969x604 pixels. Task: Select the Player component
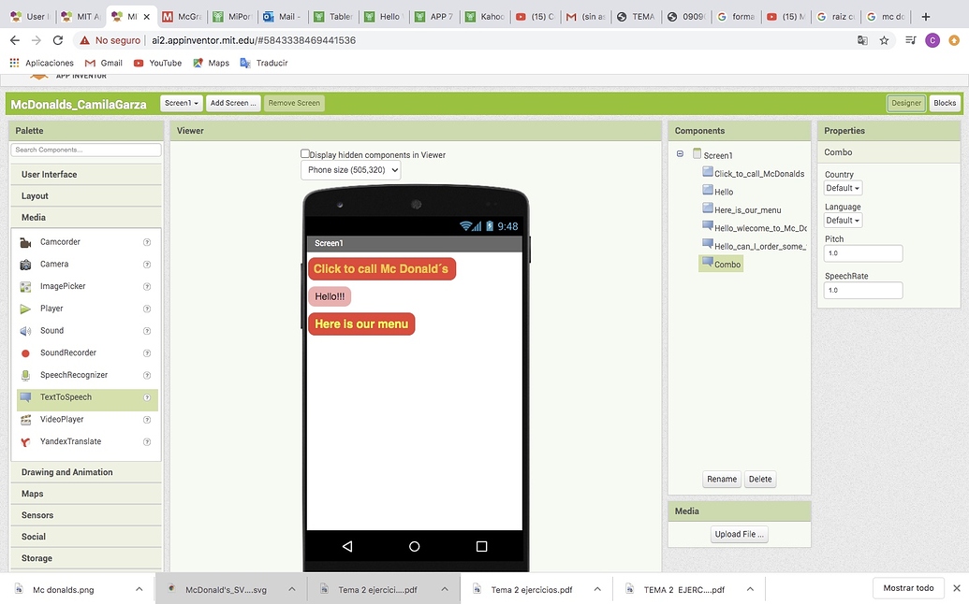(52, 308)
